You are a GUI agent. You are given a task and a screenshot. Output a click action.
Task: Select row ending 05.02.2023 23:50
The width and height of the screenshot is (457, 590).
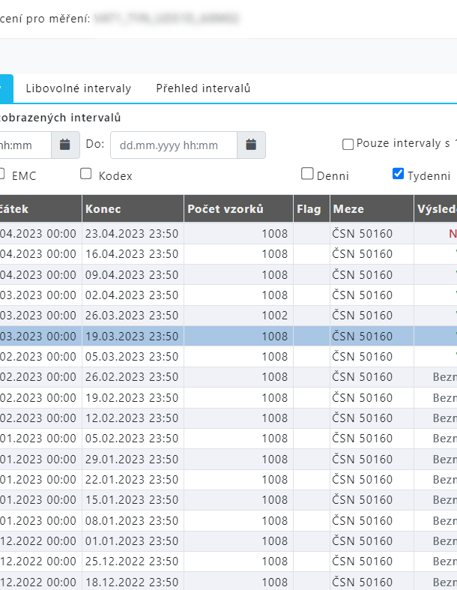pyautogui.click(x=228, y=439)
